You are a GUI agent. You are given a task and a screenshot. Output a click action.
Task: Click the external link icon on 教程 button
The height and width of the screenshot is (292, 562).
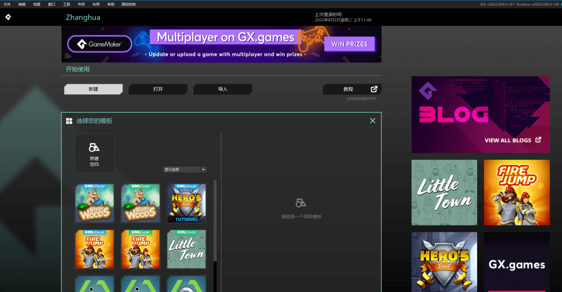pyautogui.click(x=374, y=89)
